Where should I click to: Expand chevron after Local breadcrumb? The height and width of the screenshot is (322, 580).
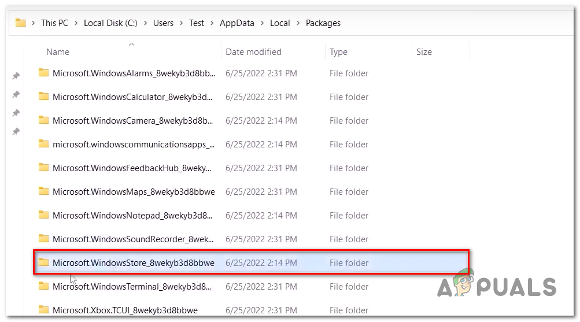(298, 23)
